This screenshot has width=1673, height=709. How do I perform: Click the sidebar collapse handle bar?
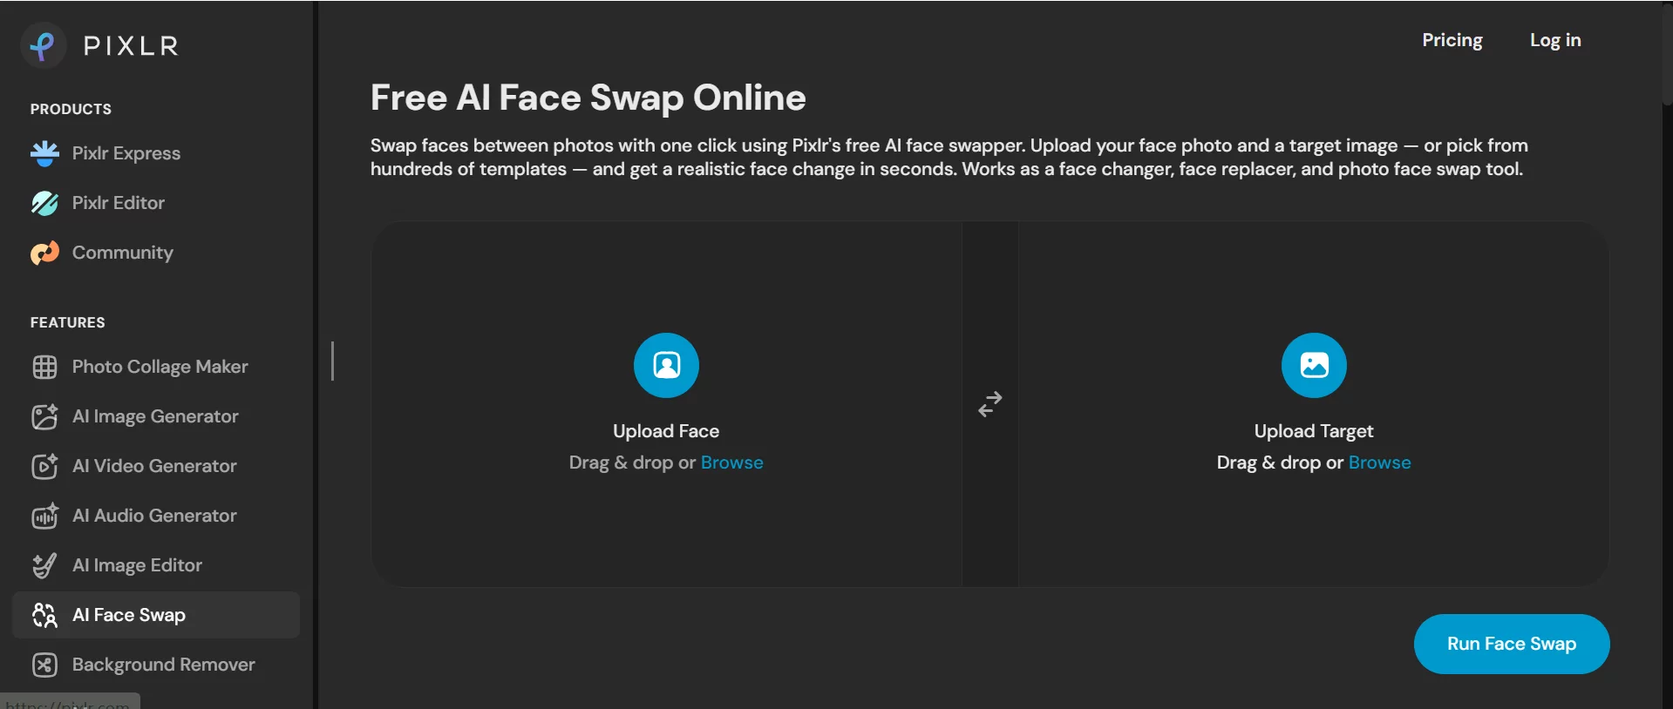[x=332, y=361]
